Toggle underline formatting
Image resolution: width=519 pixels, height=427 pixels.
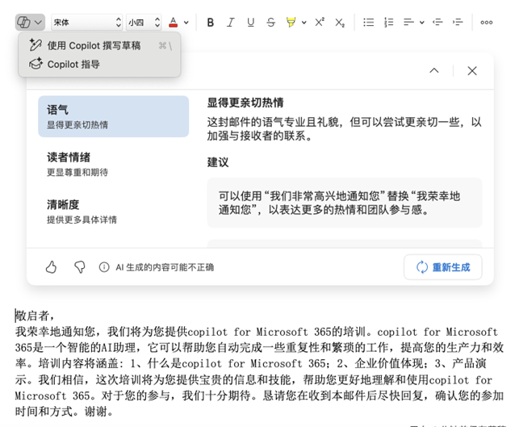[250, 23]
